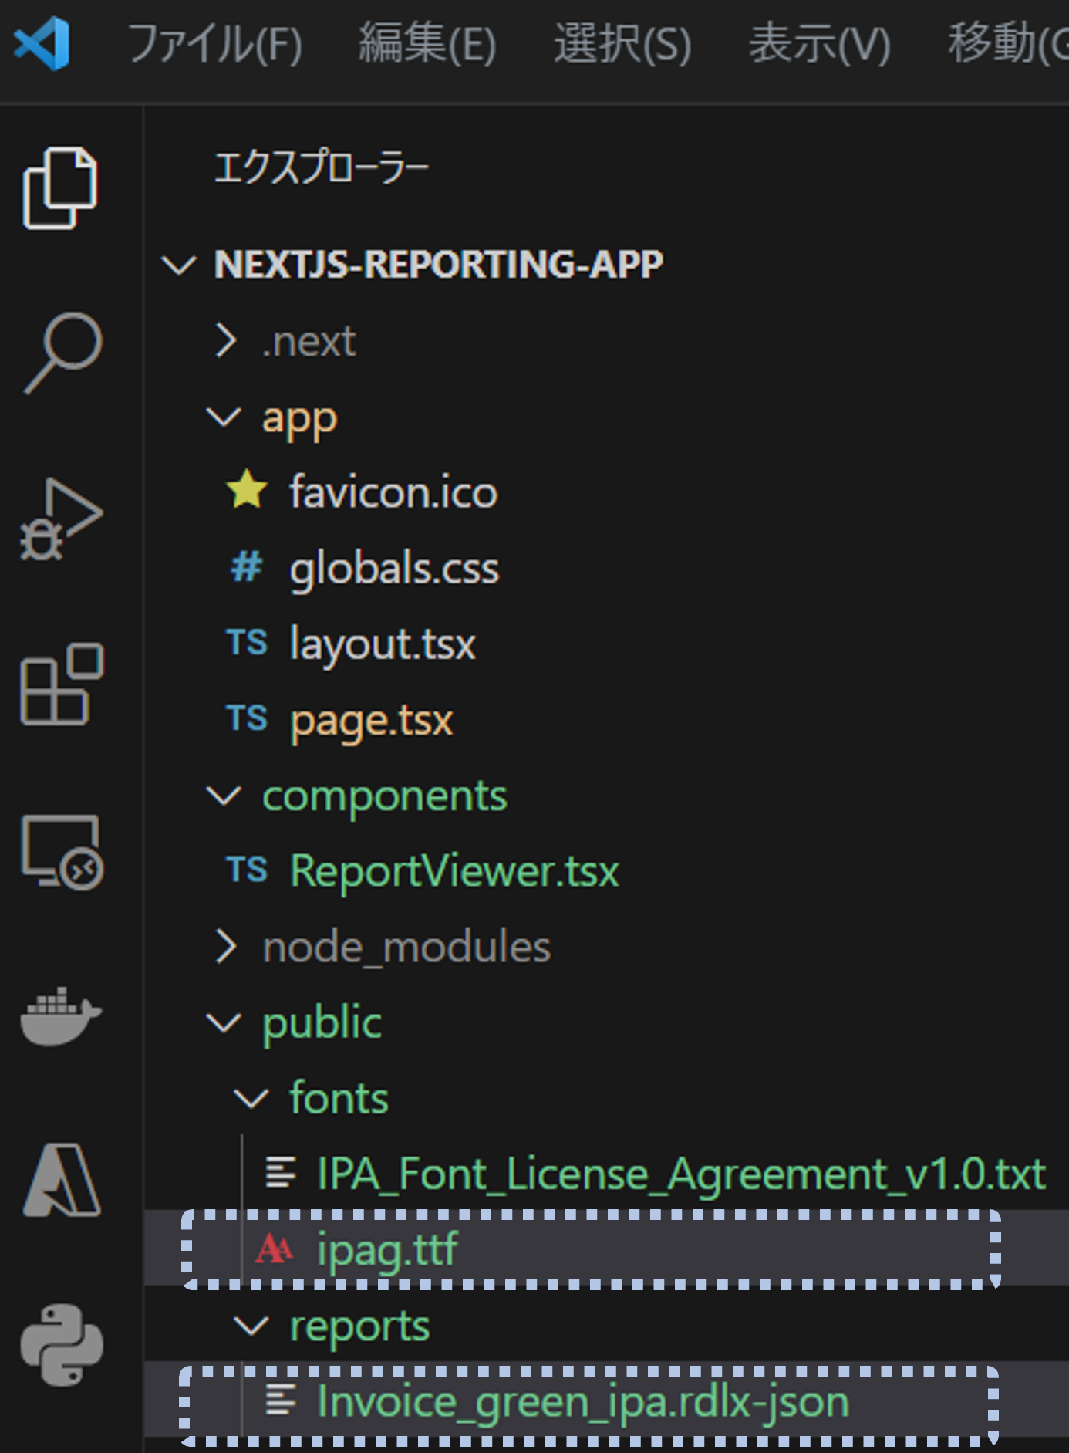
Task: Open Remote Explorer in activity bar
Action: (x=62, y=852)
